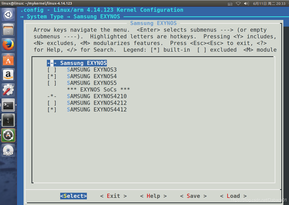Screen dimensions: 289x205
Task: Click the .config Kernel Configuration header text
Action: click(x=102, y=10)
